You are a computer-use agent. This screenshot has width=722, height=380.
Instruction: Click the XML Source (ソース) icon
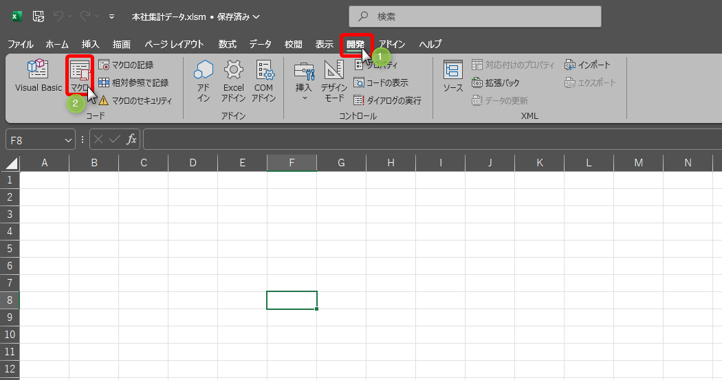452,76
